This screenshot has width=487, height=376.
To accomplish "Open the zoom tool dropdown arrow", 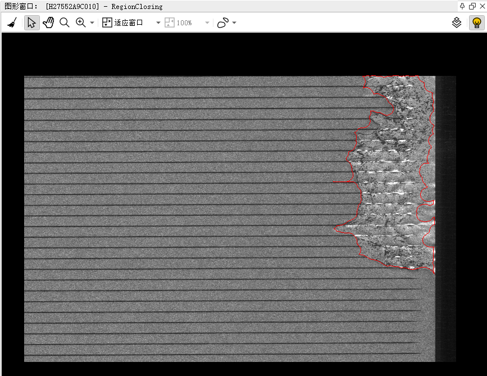I will pos(92,23).
